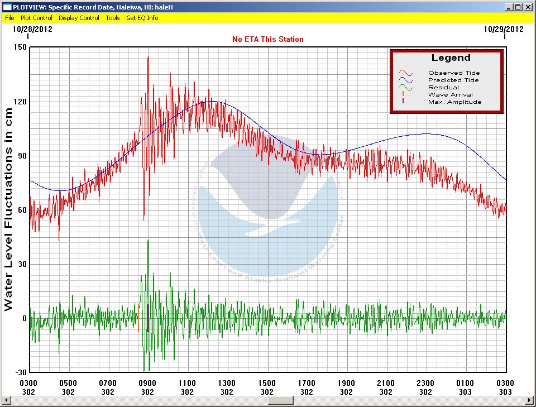This screenshot has width=536, height=407.
Task: Open the Display Control menu
Action: pyautogui.click(x=79, y=18)
